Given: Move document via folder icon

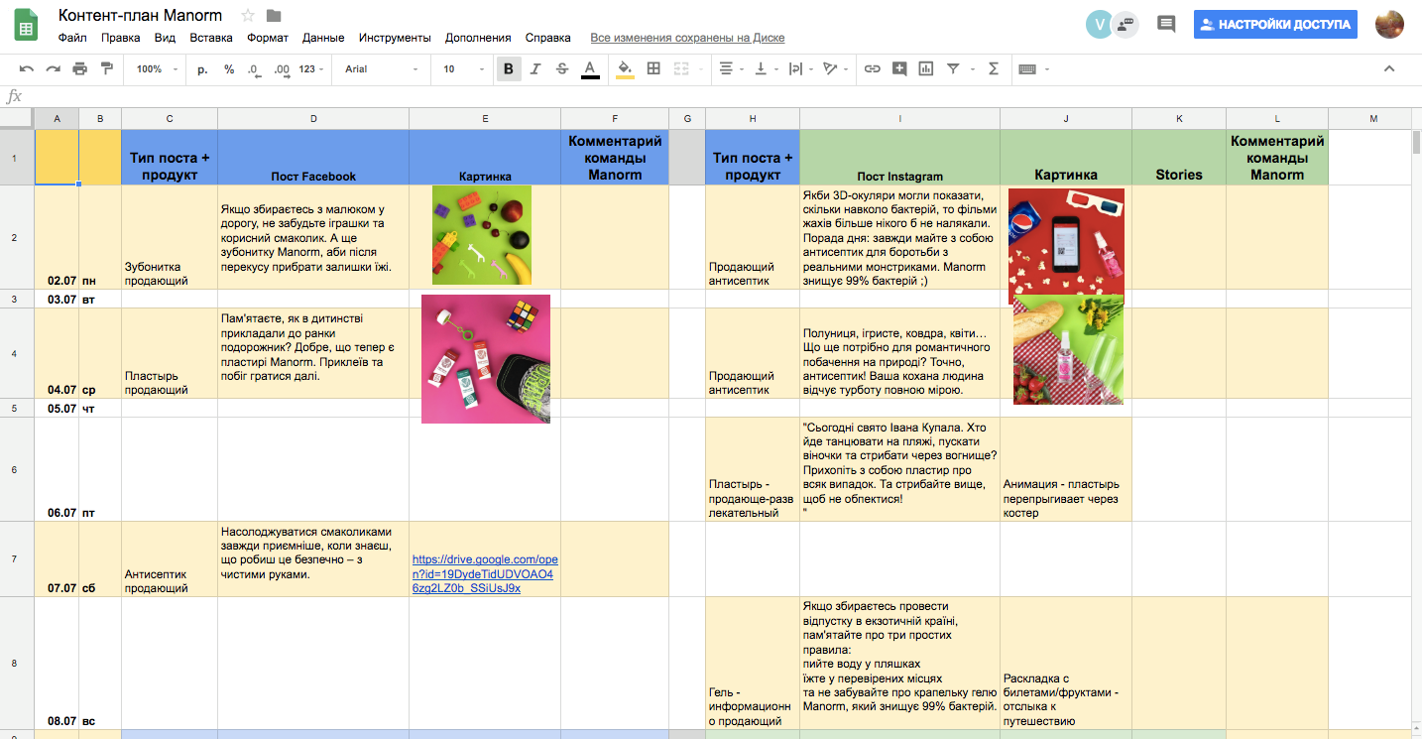Looking at the screenshot, I should pos(275,16).
